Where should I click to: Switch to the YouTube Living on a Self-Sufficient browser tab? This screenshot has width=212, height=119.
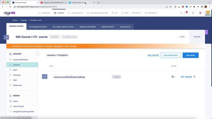[53, 3]
